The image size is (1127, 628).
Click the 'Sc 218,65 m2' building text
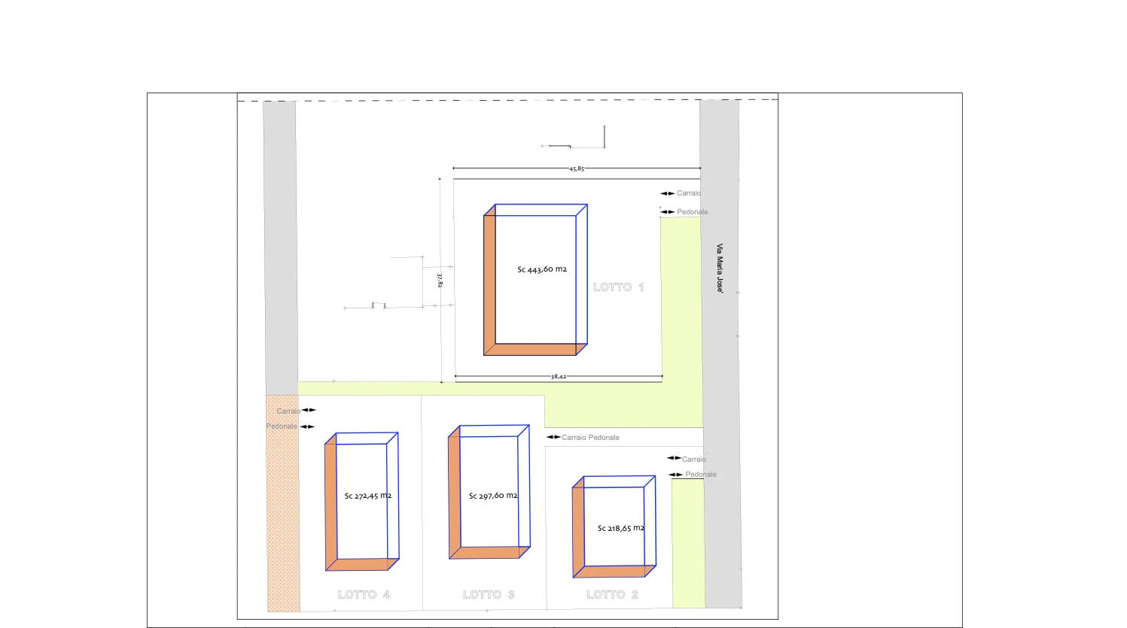(620, 529)
